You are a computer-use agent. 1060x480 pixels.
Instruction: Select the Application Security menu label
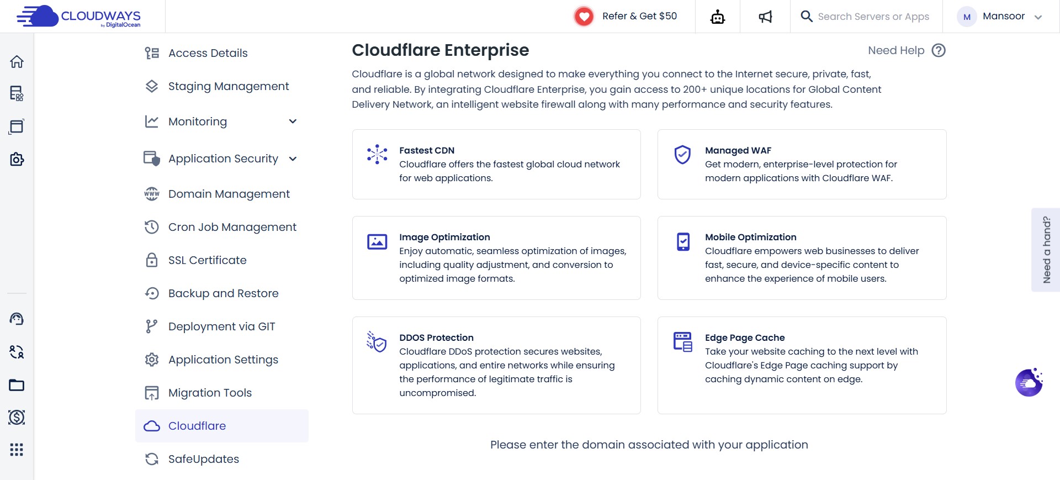coord(223,159)
